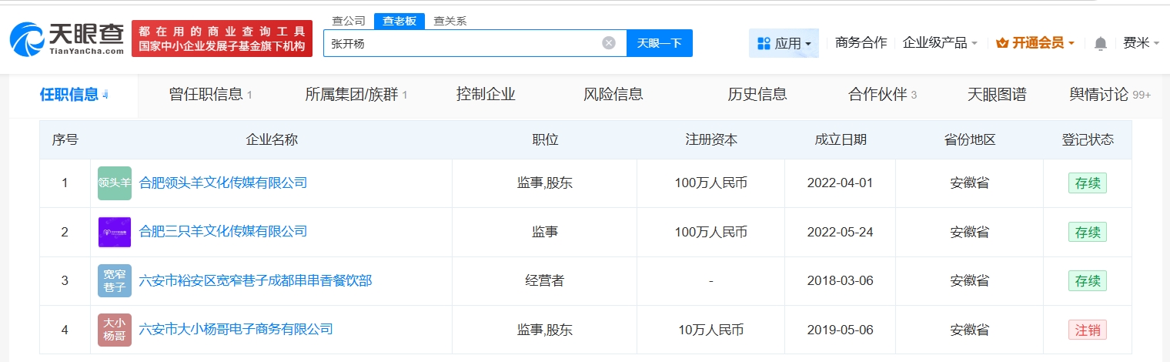Open the purple 合肥三只羊 company logo
This screenshot has width=1170, height=362.
click(115, 232)
